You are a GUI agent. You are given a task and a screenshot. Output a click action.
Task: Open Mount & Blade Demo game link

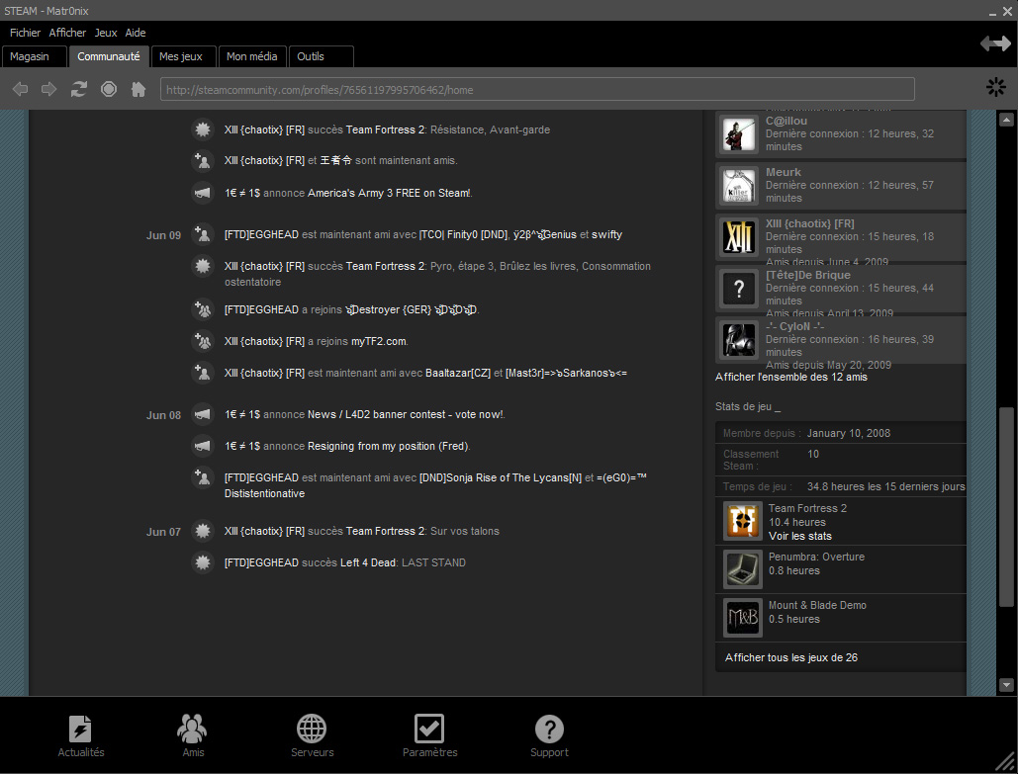[x=817, y=605]
